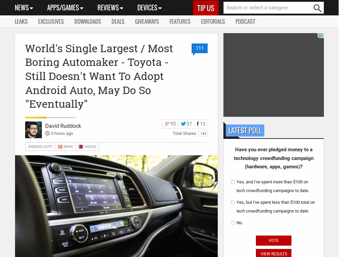Viewport: 343px width, 257px height.
Task: Click the Toyota Android Auto article headline
Action: coord(99,76)
